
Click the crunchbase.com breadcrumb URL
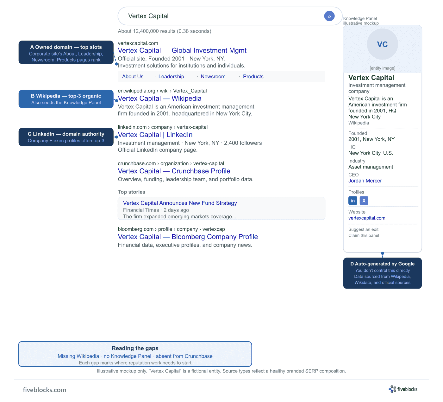point(171,163)
